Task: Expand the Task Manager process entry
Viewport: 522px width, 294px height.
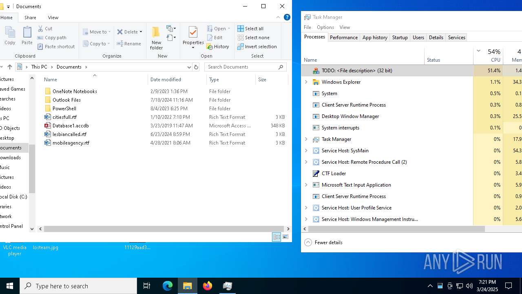Action: (x=306, y=139)
